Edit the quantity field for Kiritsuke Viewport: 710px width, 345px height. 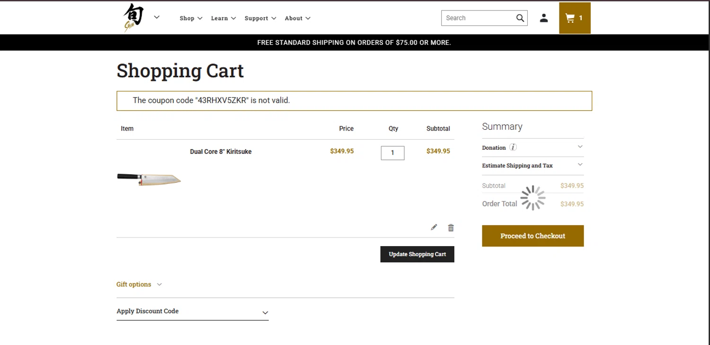[x=392, y=153]
